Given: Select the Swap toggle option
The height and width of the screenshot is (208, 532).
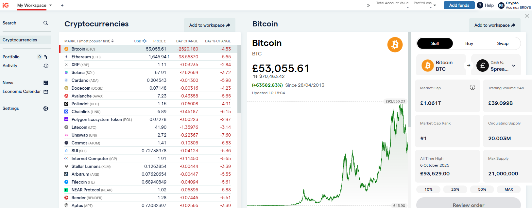Looking at the screenshot, I should [x=503, y=43].
